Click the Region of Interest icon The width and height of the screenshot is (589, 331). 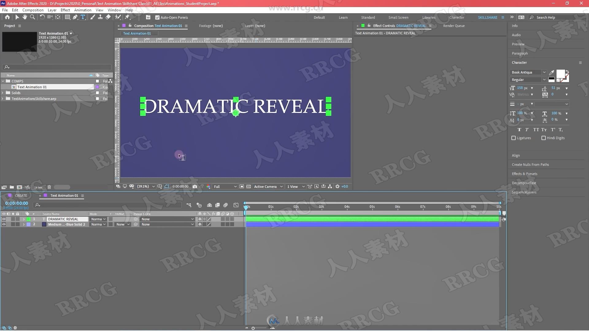(x=242, y=186)
